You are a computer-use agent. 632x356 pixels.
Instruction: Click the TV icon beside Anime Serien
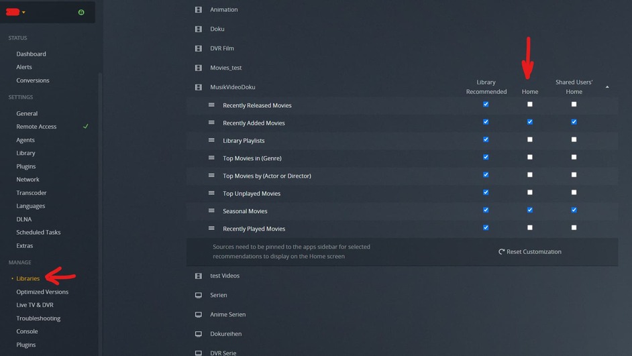point(199,314)
